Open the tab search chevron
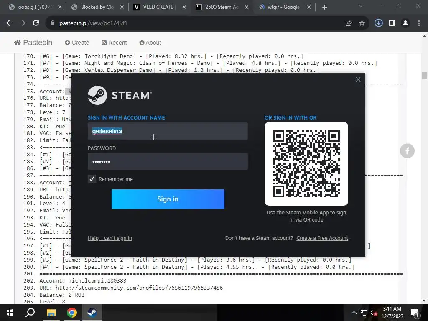 pyautogui.click(x=361, y=6)
